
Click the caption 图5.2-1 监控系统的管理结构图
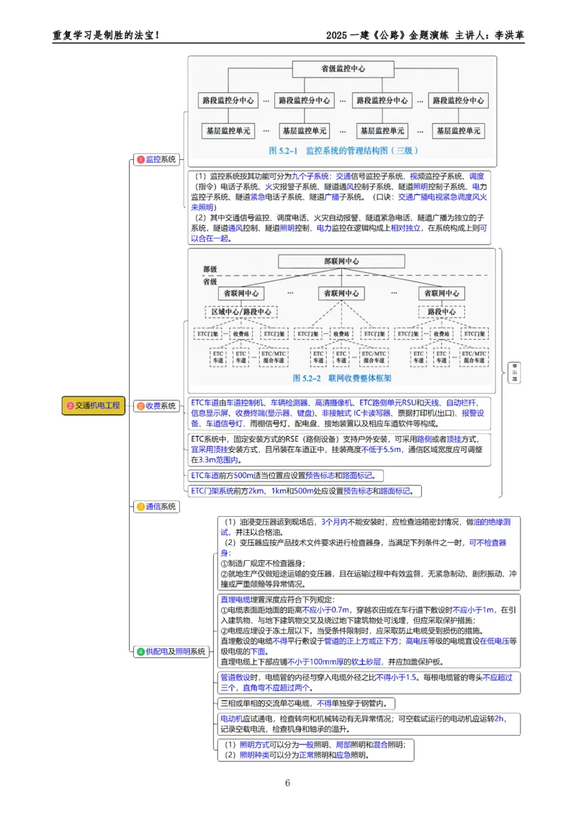tap(342, 150)
